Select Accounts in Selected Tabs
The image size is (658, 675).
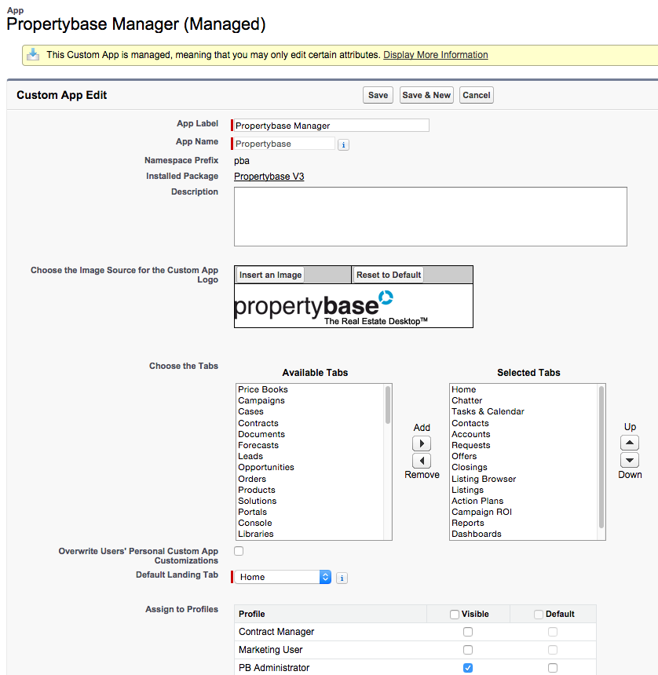click(470, 434)
